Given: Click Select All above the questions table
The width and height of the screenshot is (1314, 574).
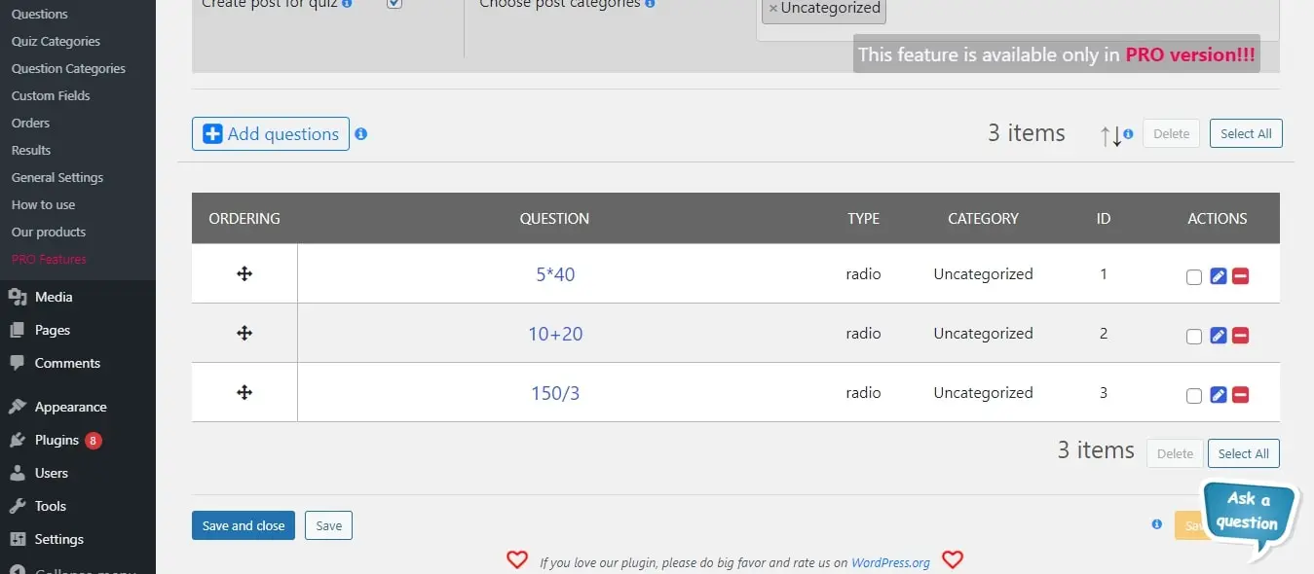Looking at the screenshot, I should [x=1246, y=133].
